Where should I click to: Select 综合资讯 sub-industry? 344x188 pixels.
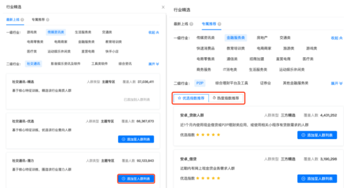click(x=125, y=64)
